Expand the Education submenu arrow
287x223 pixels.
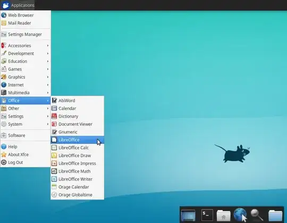(48, 61)
